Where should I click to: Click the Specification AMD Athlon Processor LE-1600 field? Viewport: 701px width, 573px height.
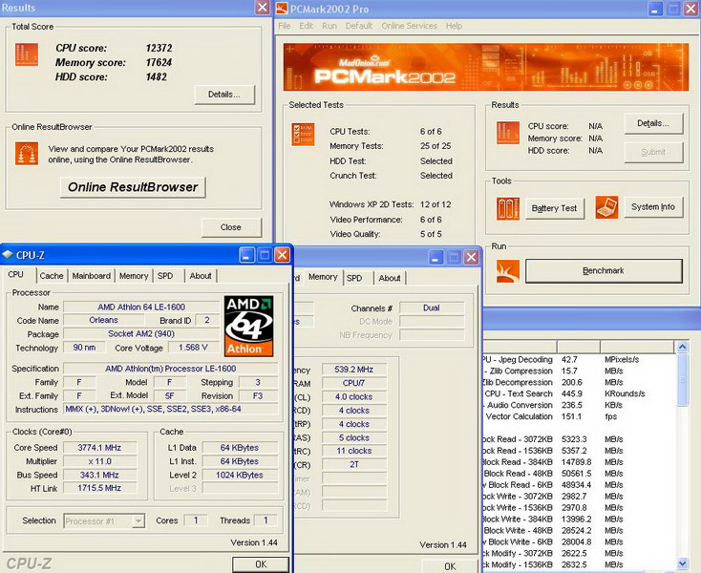click(171, 369)
